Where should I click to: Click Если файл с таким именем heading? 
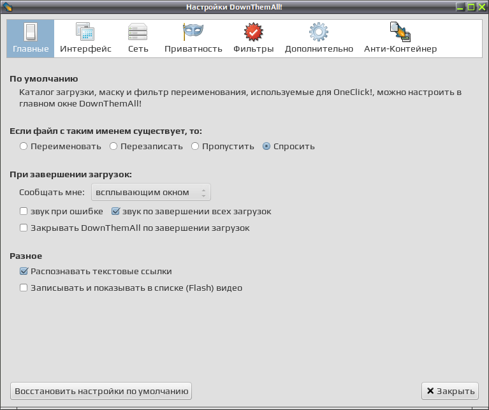point(106,131)
